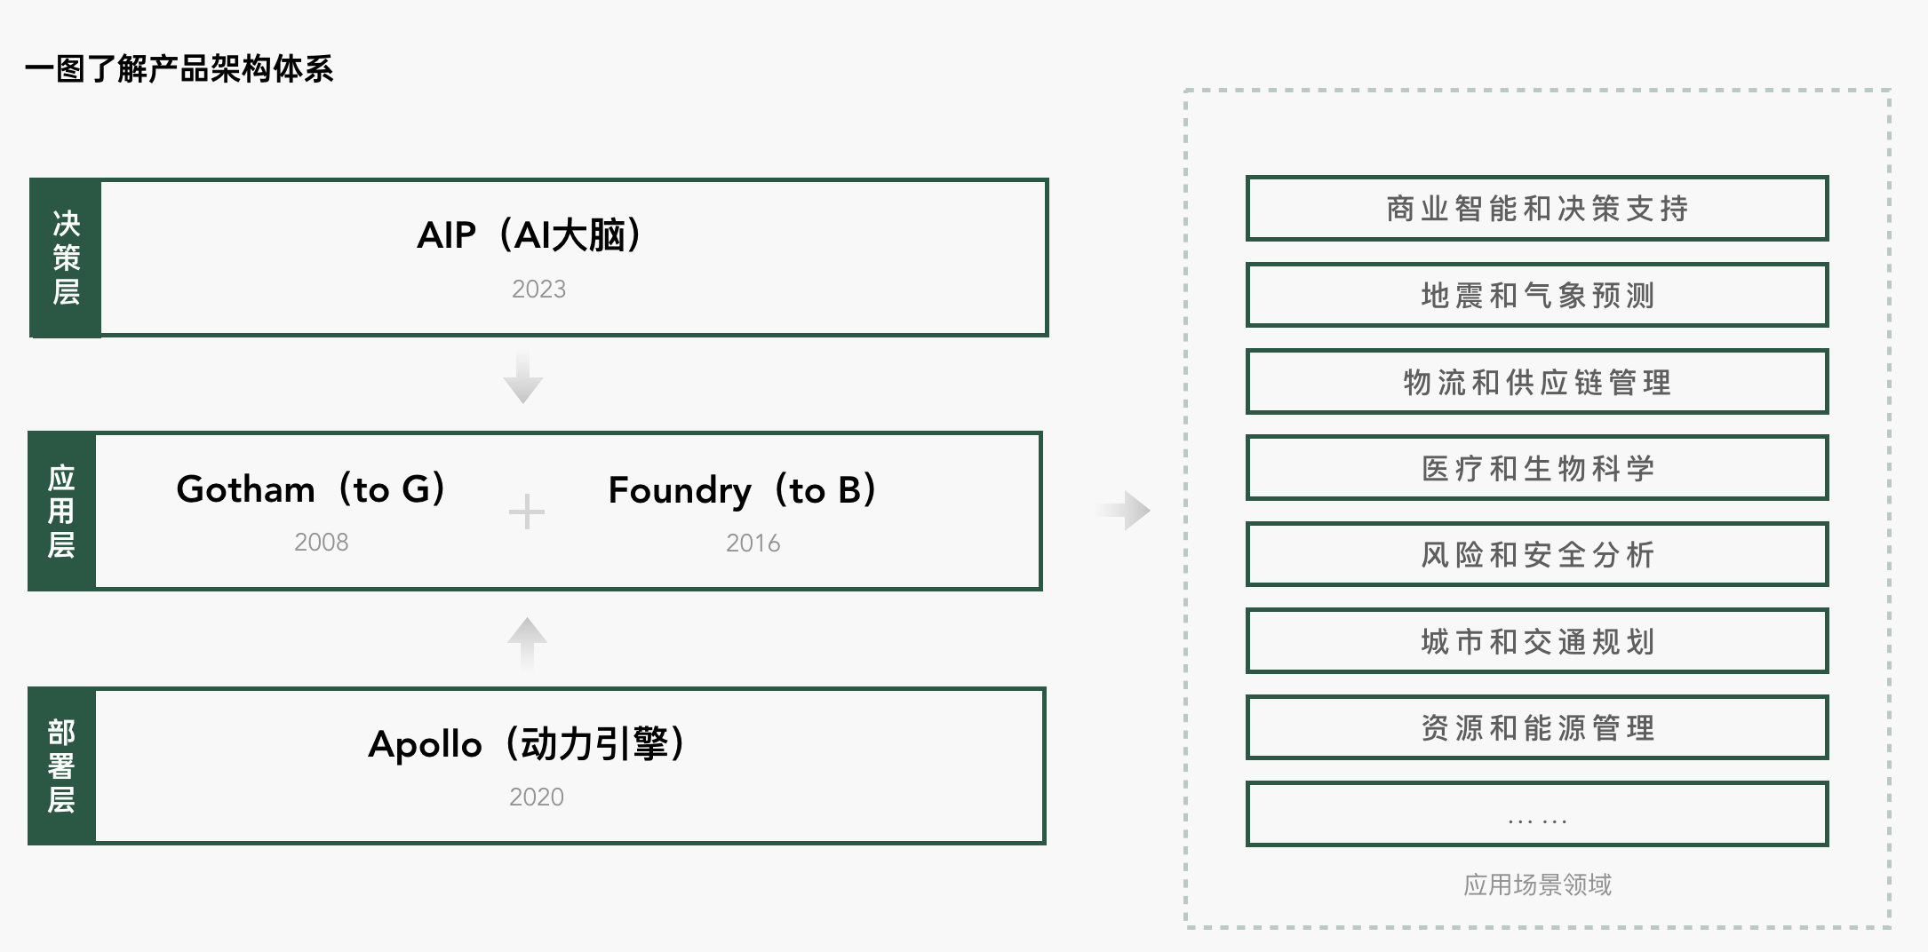1928x952 pixels.
Task: Click the 风险和安全分析 box
Action: pos(1537,555)
